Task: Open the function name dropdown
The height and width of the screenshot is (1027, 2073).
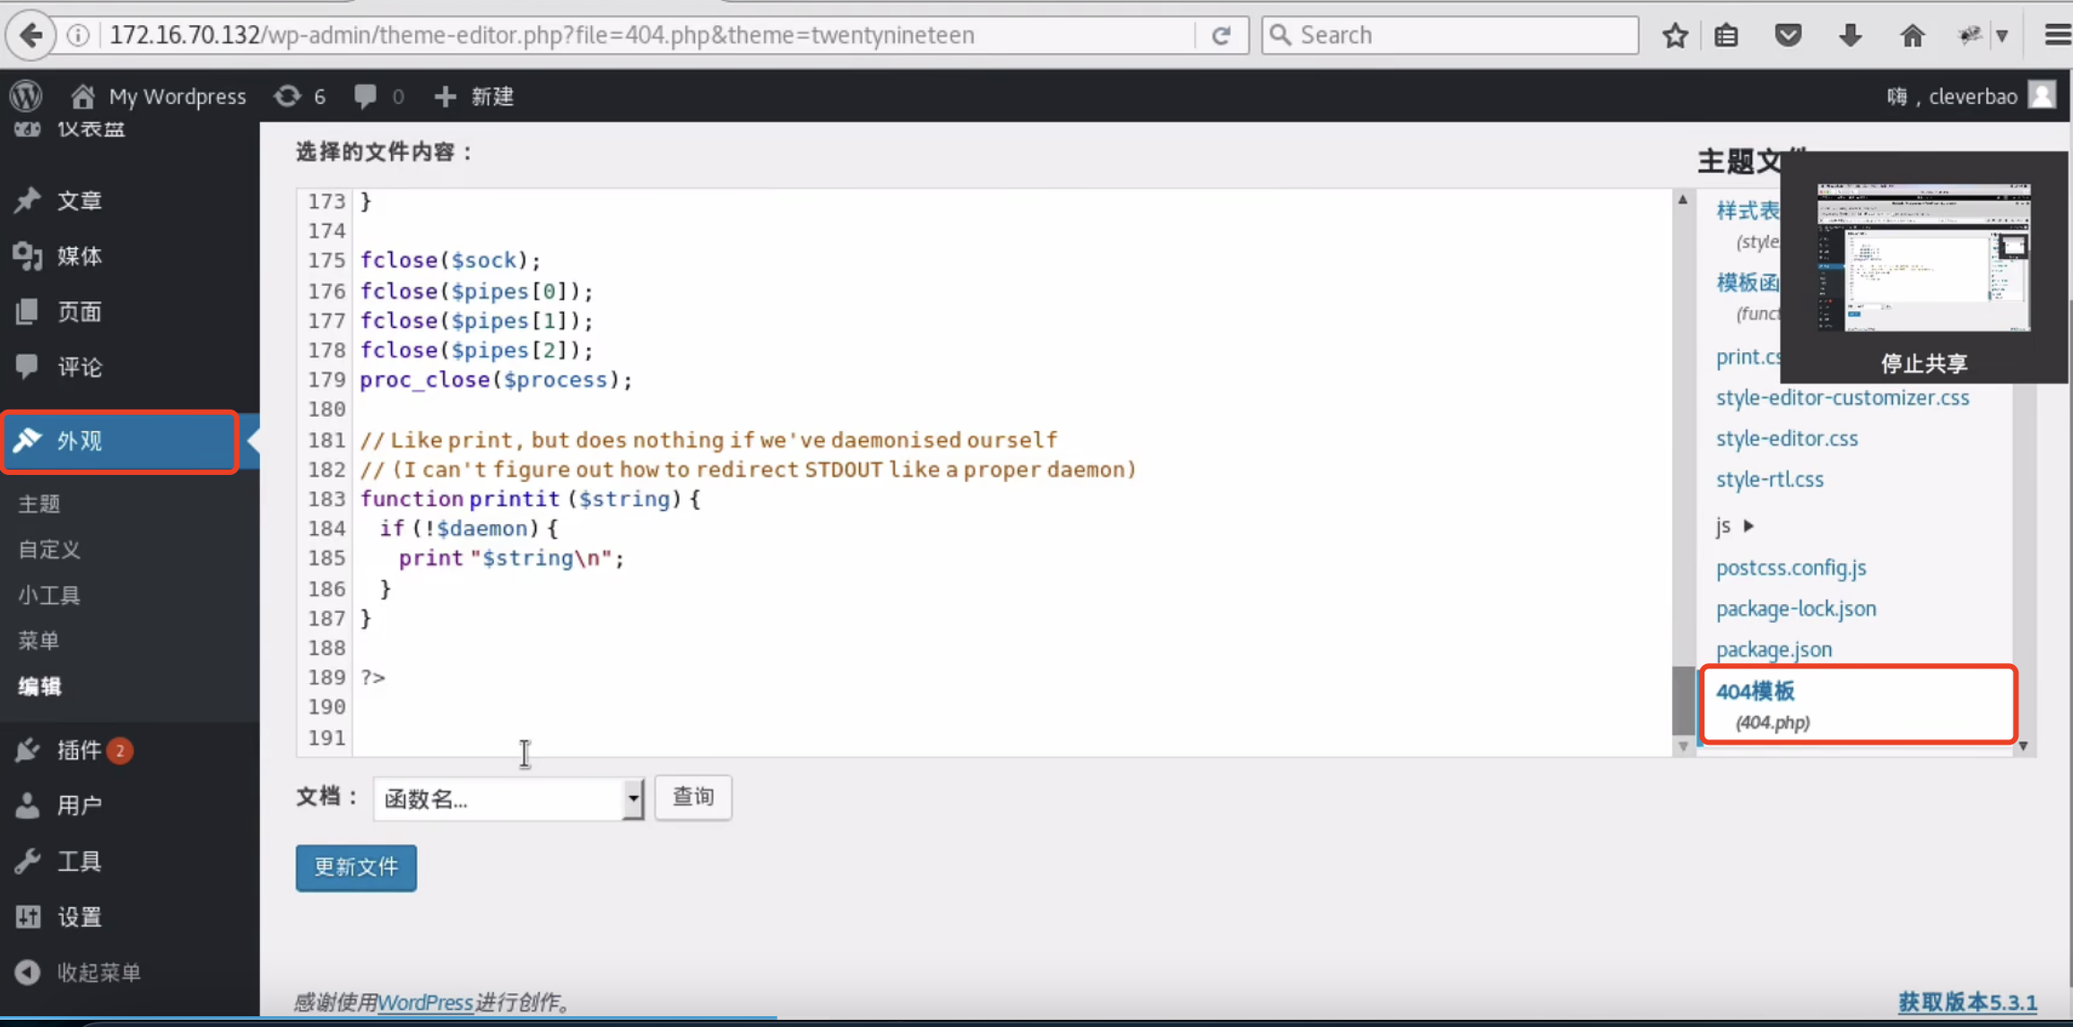Action: [x=508, y=798]
